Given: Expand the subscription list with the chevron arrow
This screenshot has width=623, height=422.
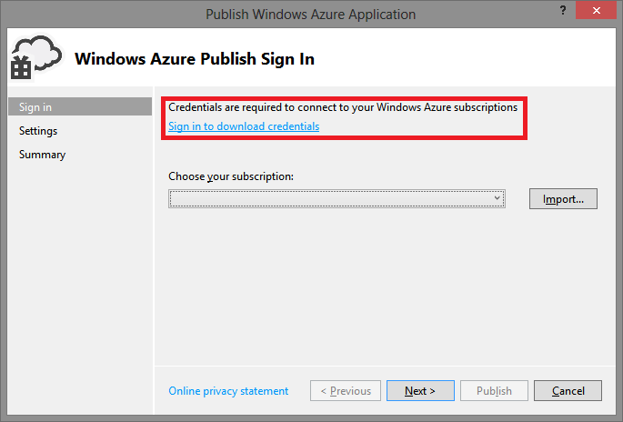Looking at the screenshot, I should pyautogui.click(x=497, y=198).
